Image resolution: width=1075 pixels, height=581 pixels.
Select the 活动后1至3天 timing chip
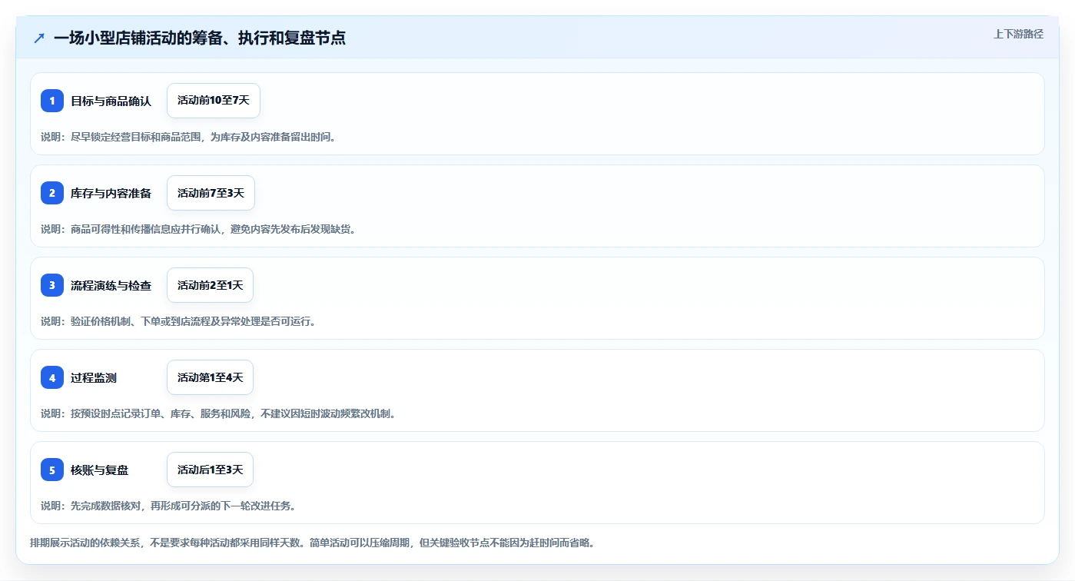click(x=210, y=470)
